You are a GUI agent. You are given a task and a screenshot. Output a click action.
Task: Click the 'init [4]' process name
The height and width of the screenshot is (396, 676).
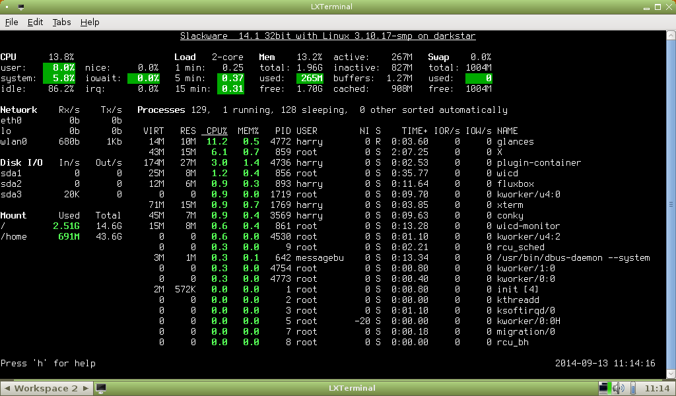click(x=518, y=290)
